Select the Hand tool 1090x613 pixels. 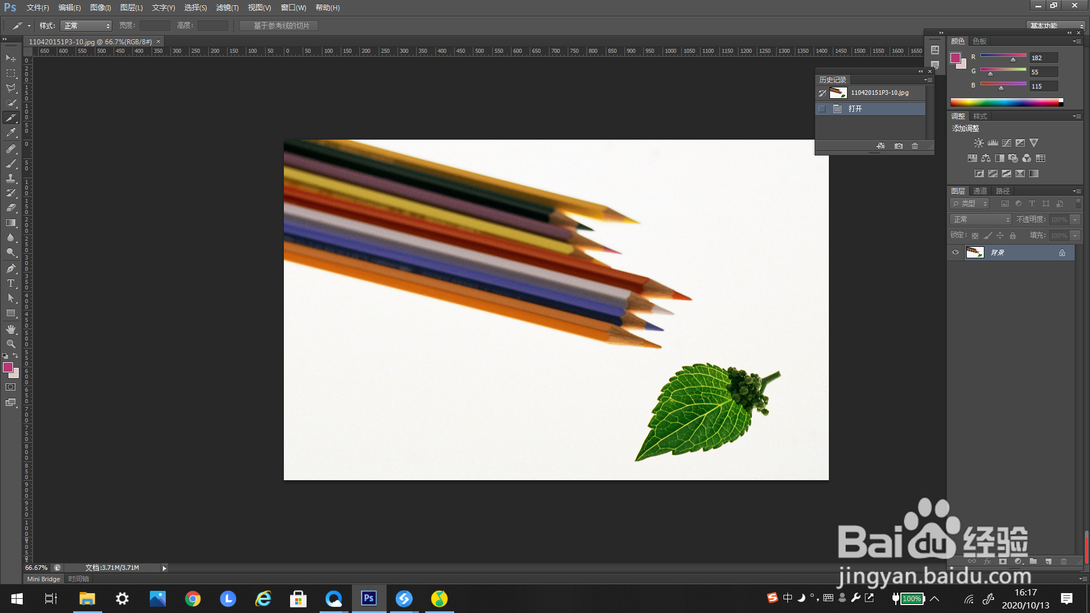tap(11, 329)
